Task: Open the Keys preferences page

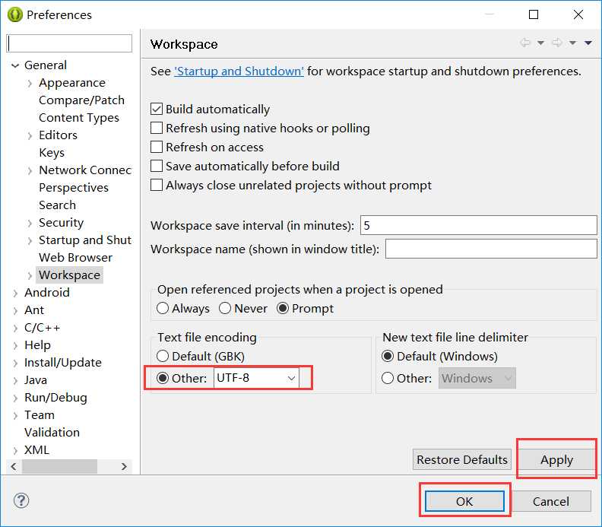Action: [52, 153]
